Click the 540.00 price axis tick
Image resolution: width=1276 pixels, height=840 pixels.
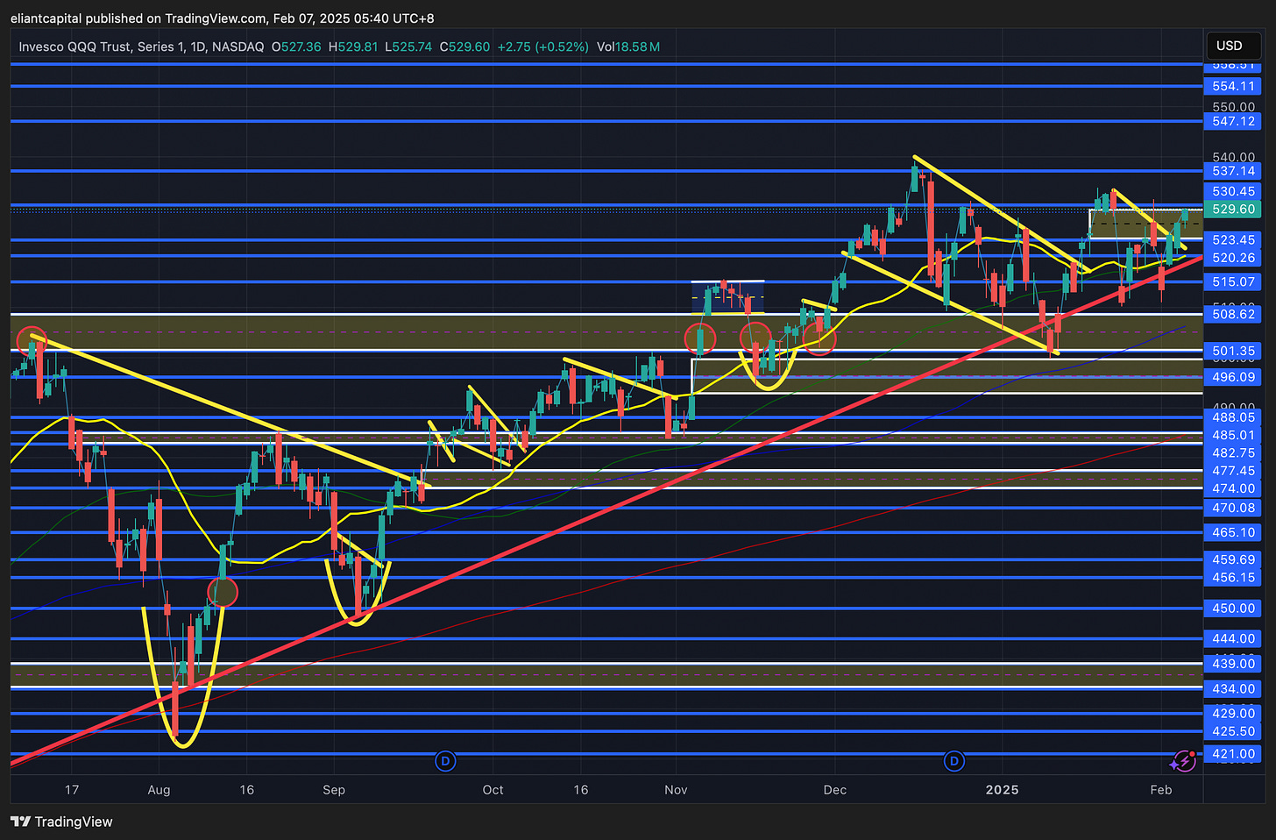(1234, 157)
